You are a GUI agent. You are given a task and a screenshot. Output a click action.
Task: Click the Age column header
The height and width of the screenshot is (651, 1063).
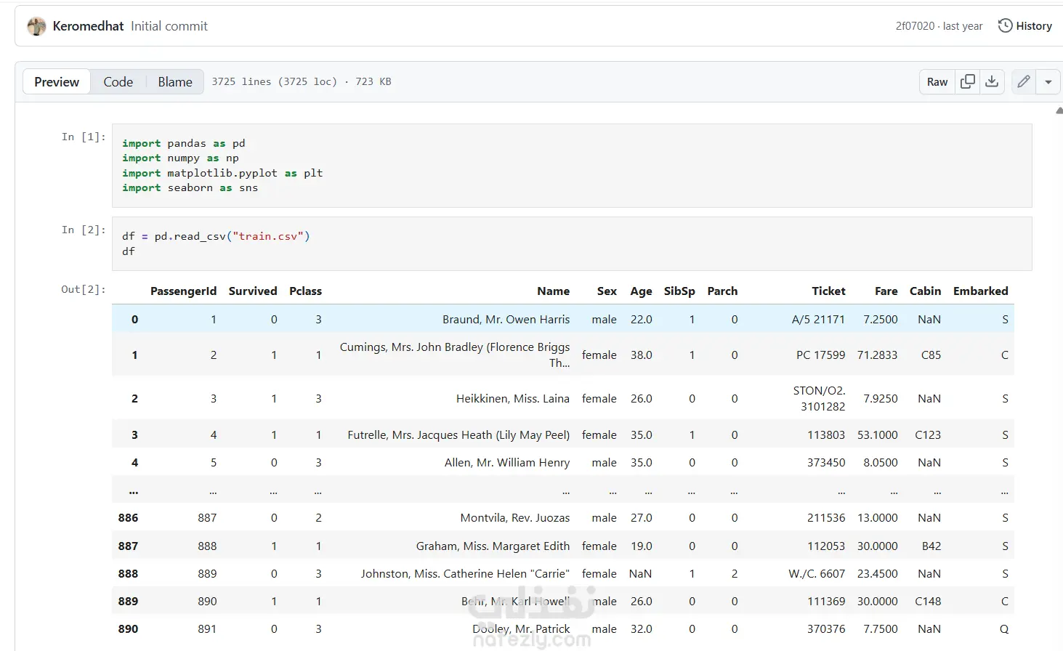click(641, 291)
